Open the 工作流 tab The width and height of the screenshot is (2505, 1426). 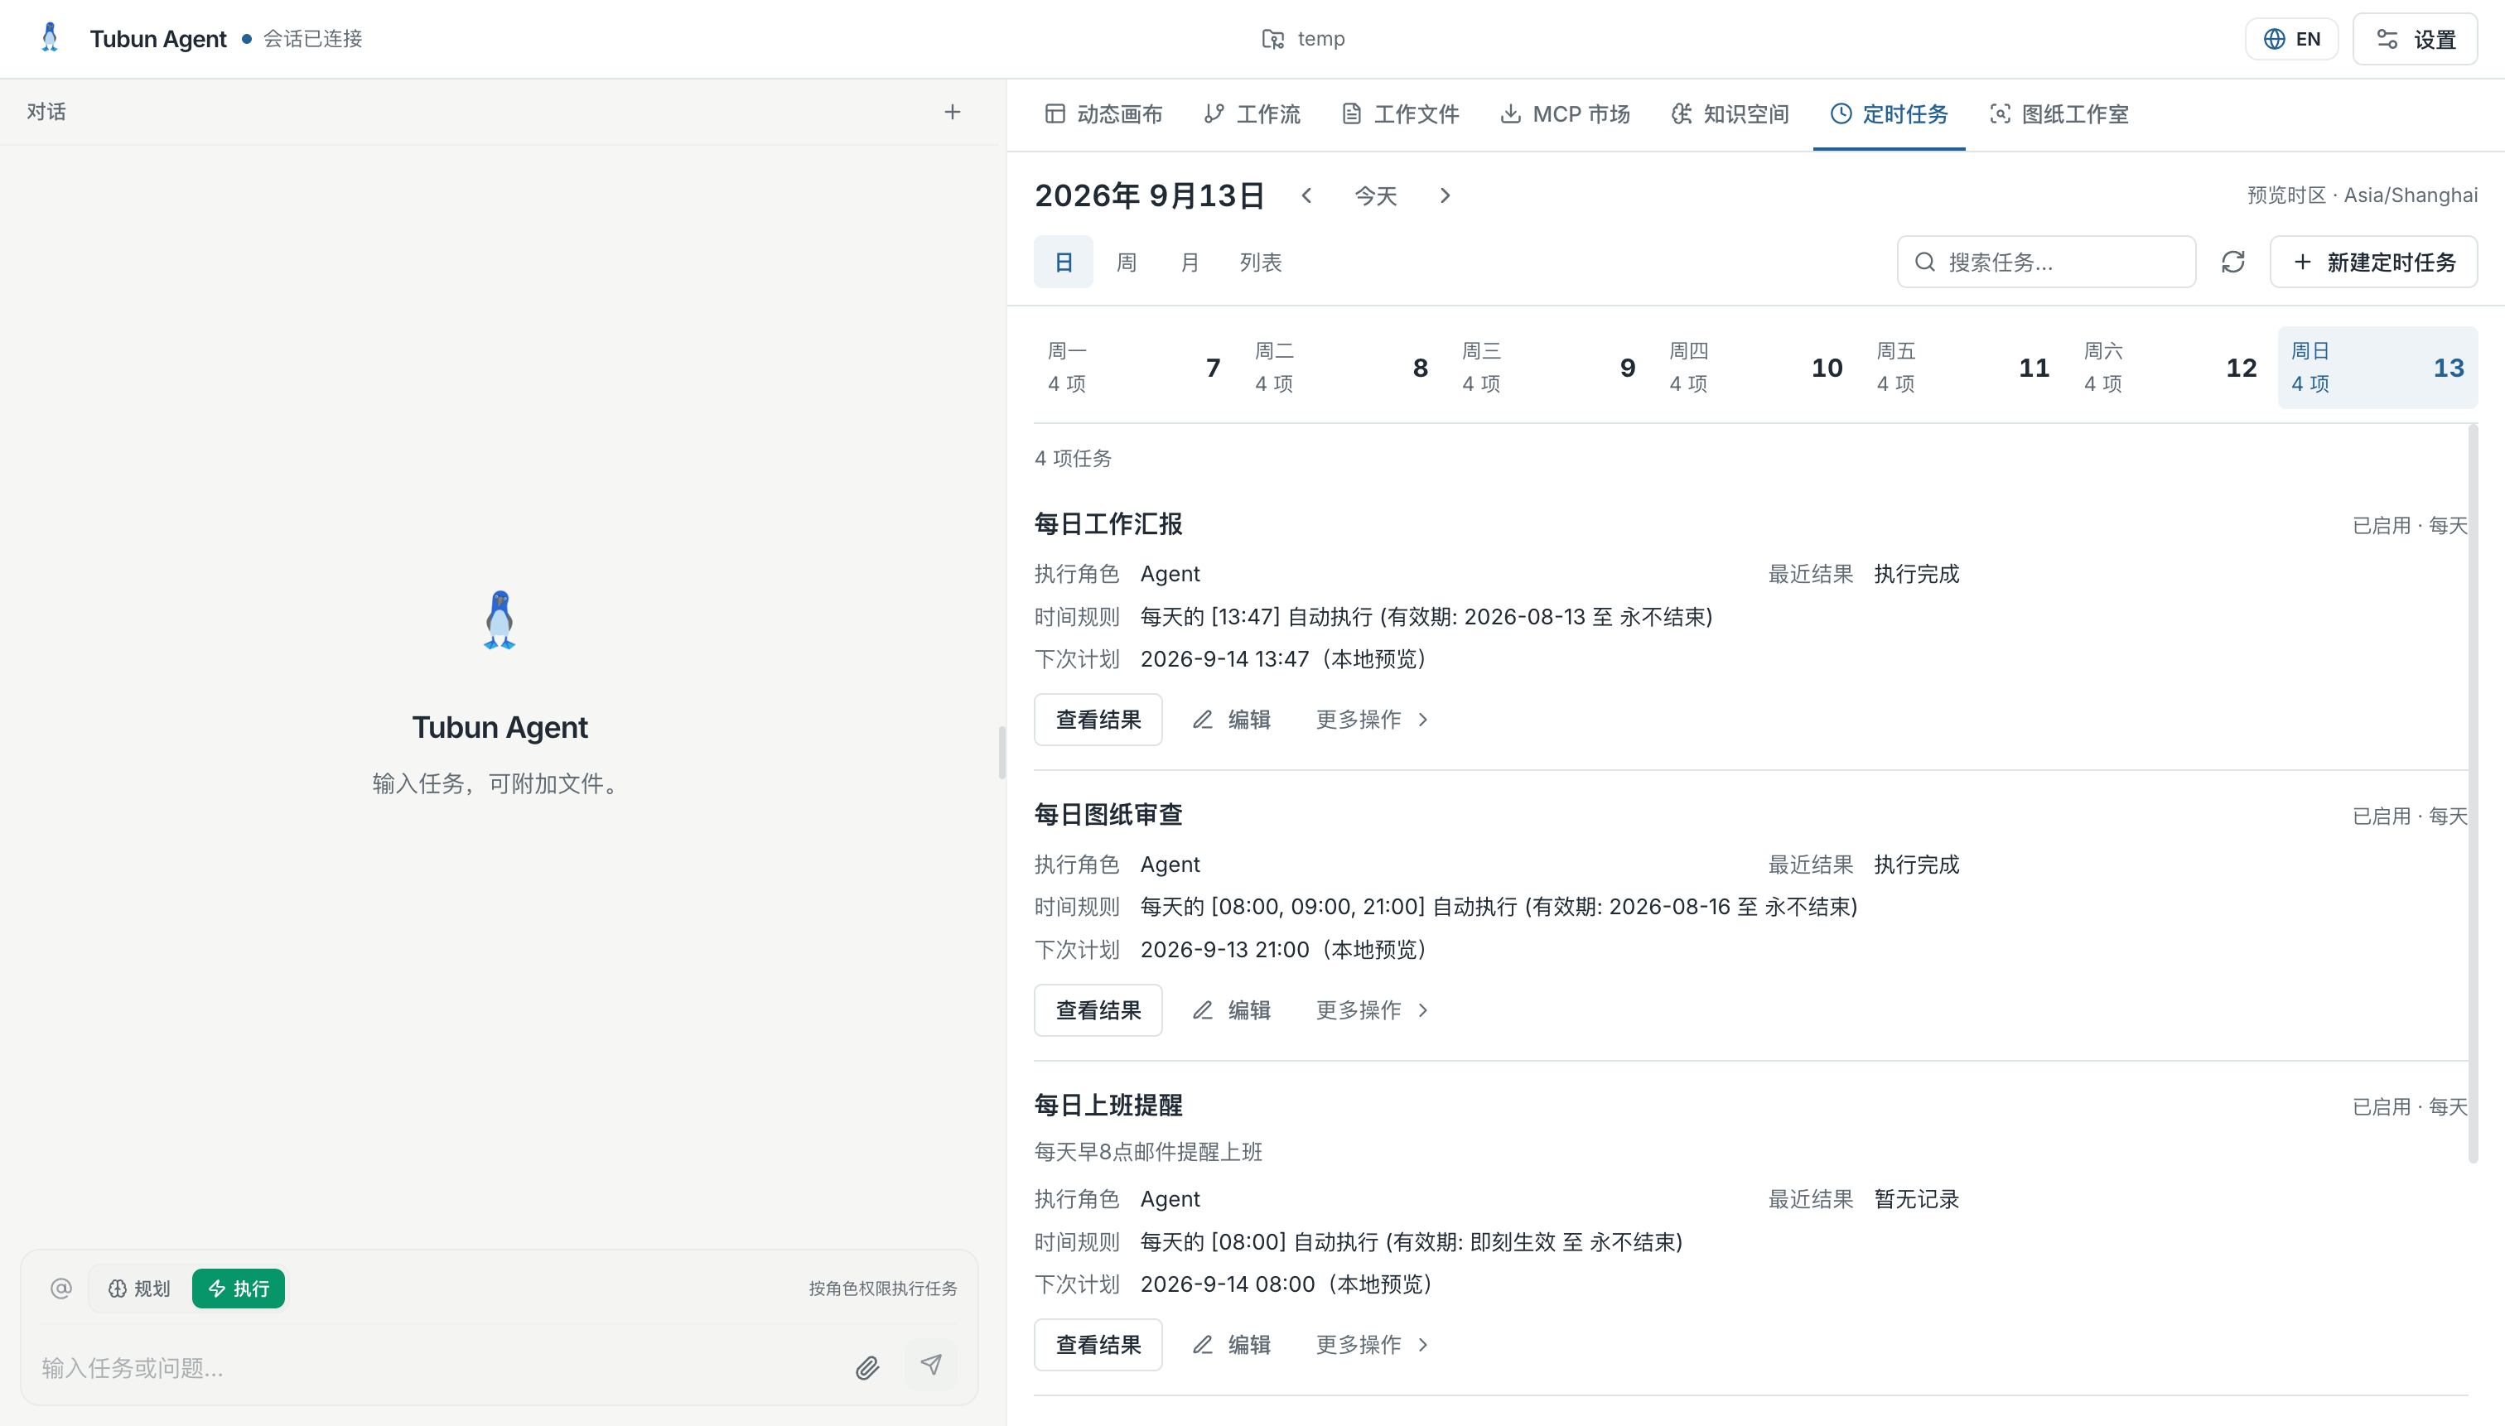pos(1252,113)
